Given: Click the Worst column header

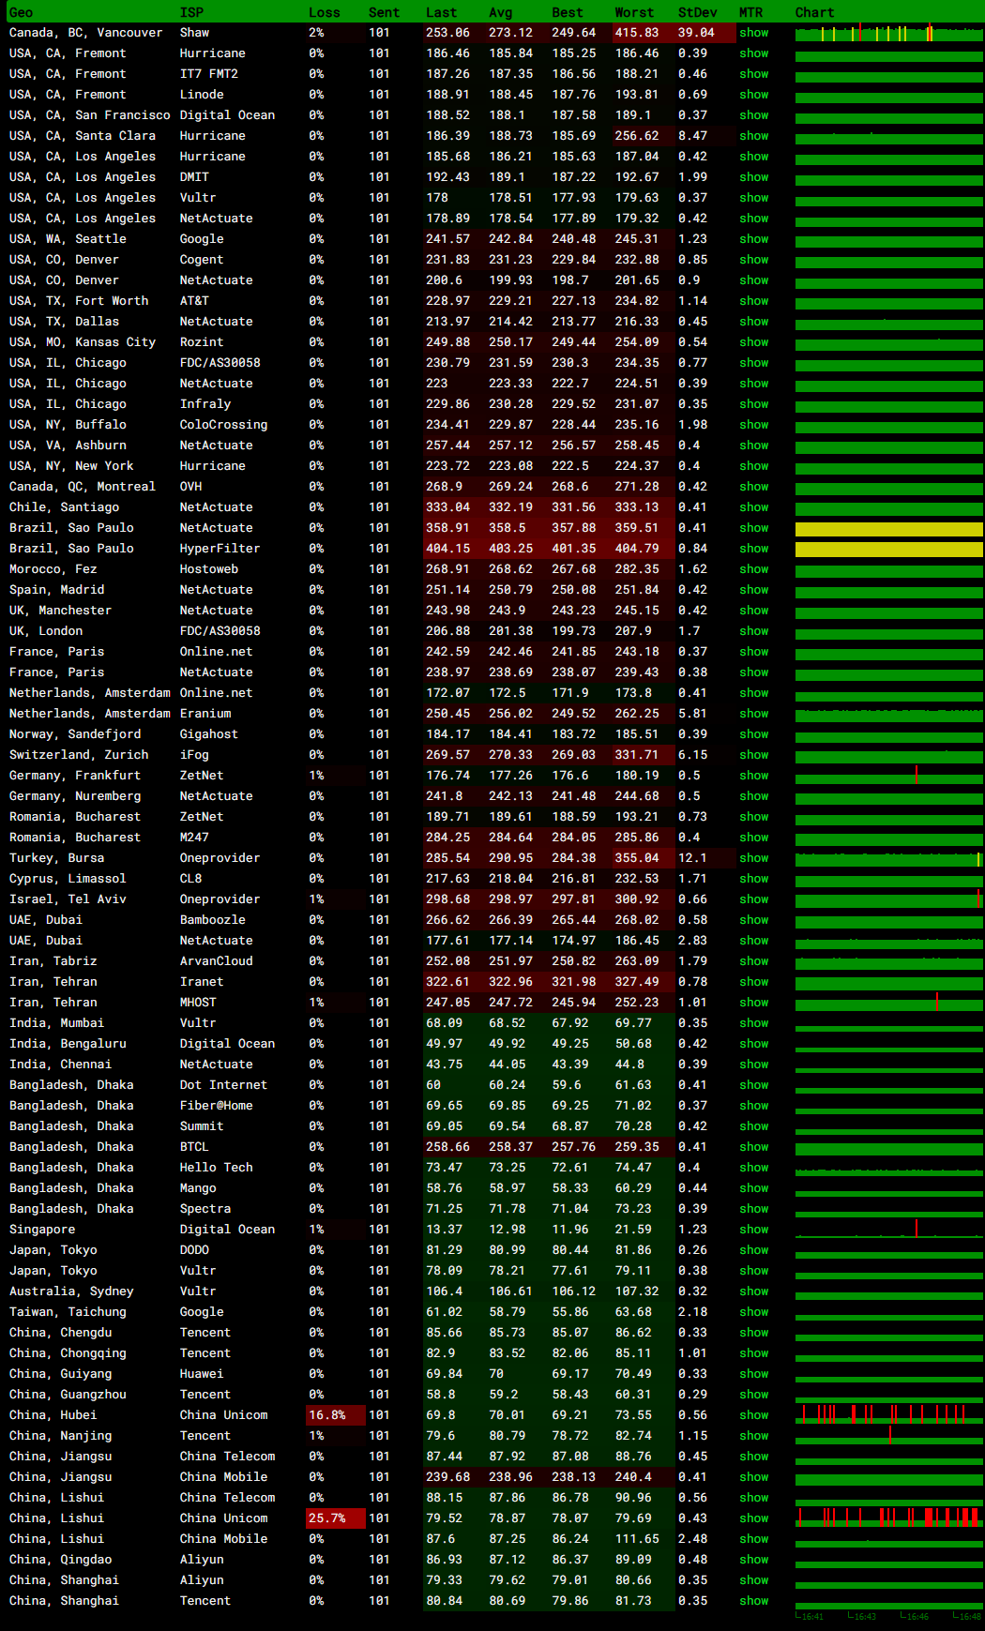Looking at the screenshot, I should 634,12.
